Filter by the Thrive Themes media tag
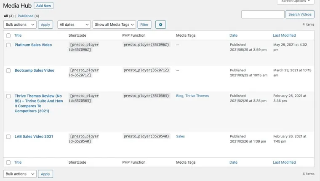Image resolution: width=320 pixels, height=181 pixels. (197, 96)
